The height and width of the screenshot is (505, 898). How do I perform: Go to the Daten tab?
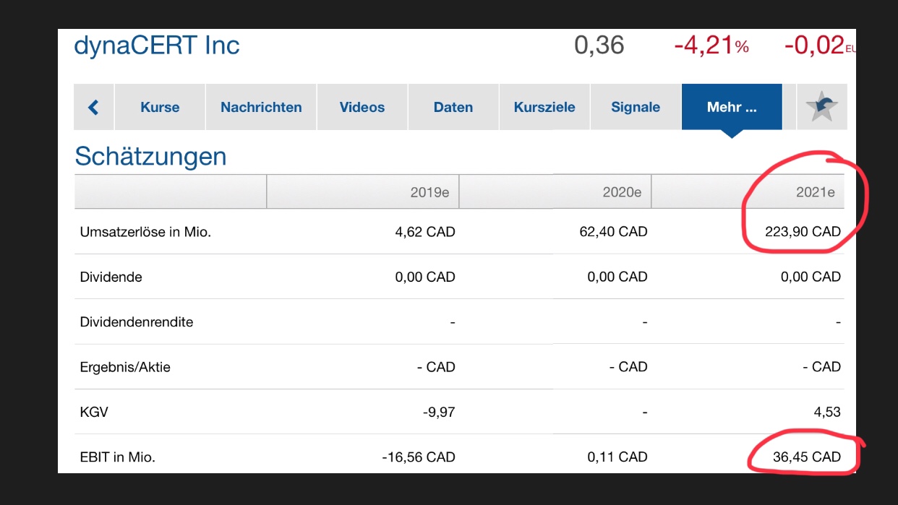click(453, 107)
